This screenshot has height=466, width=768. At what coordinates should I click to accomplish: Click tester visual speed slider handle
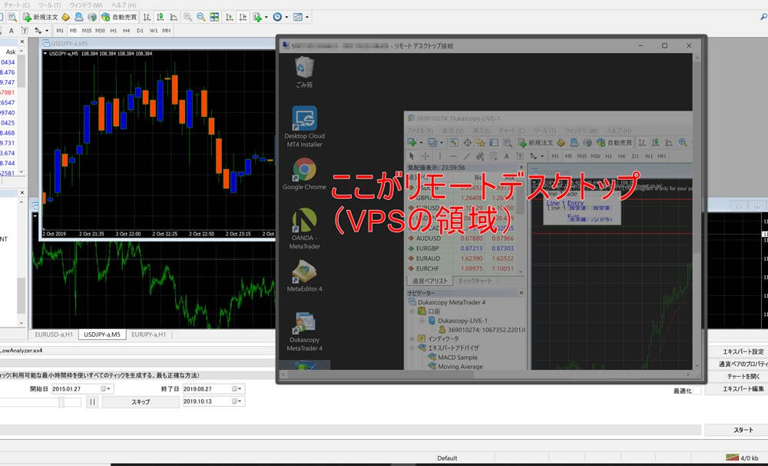(x=61, y=402)
